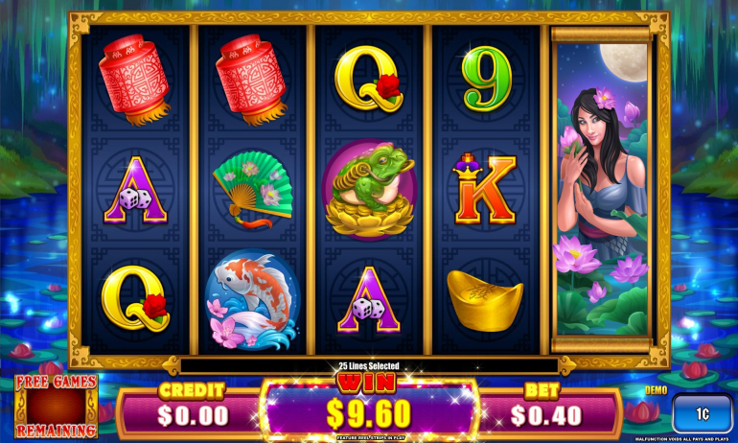
Task: Select the green 9 symbol
Action: (487, 79)
